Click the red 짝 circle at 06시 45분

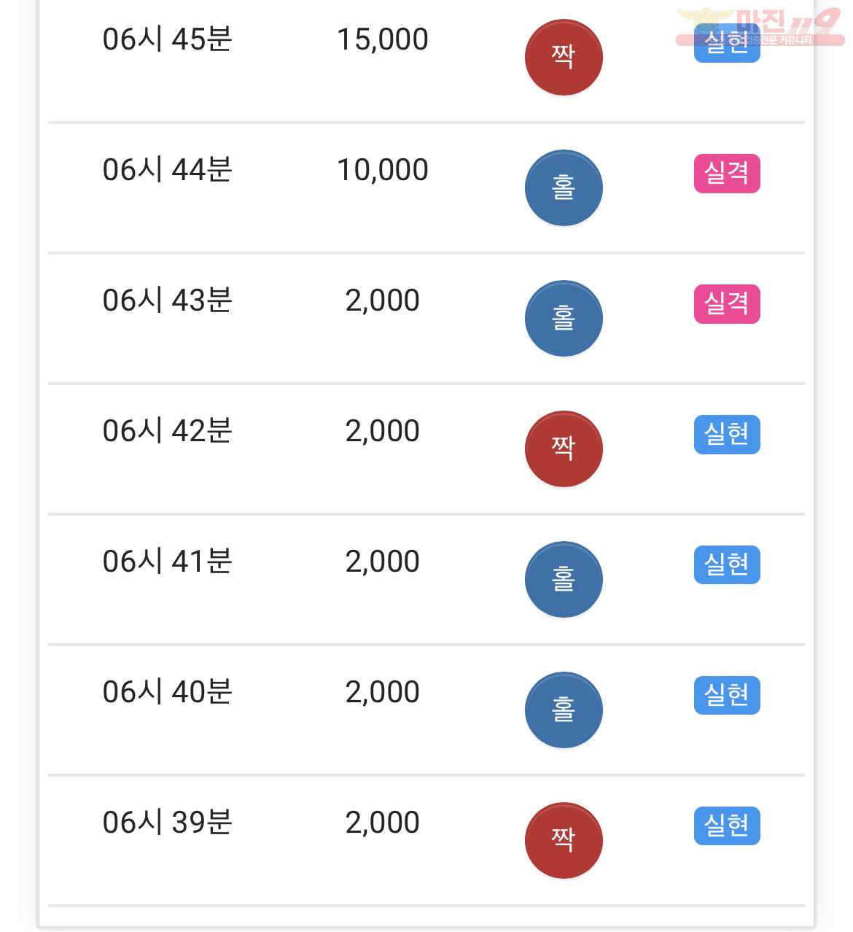pos(564,58)
